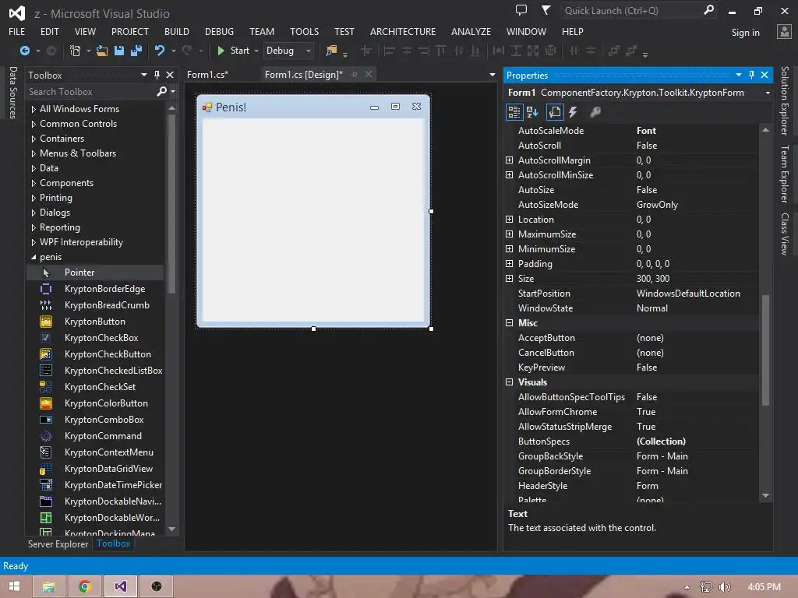Click the volume speaker icon in system tray
Screen dimensions: 798x598
pyautogui.click(x=725, y=587)
